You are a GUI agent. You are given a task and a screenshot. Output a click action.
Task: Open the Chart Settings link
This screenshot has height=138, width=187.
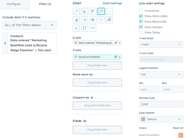coord(112,3)
